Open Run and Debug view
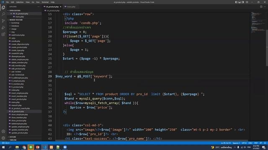268x150 pixels. [x=3, y=27]
